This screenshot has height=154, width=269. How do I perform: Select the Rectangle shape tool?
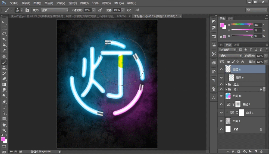point(4,119)
